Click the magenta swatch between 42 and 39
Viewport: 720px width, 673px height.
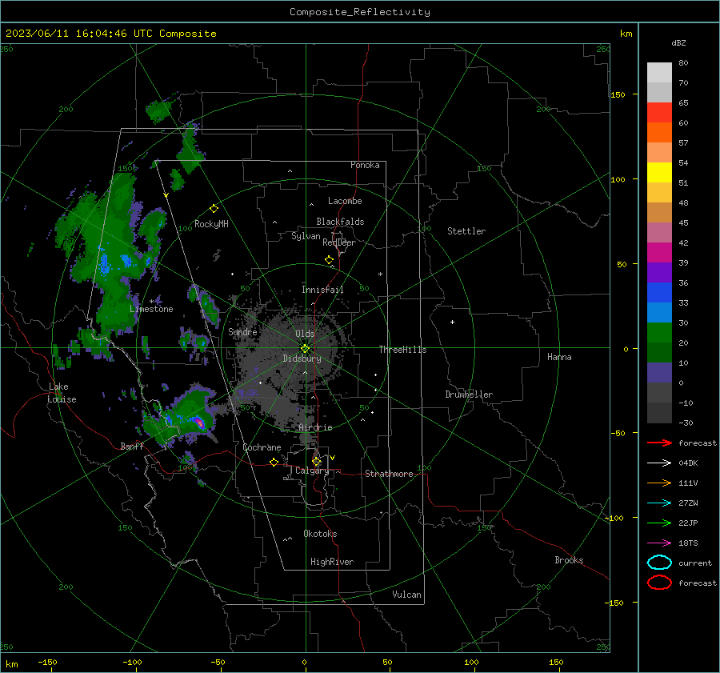[x=659, y=253]
